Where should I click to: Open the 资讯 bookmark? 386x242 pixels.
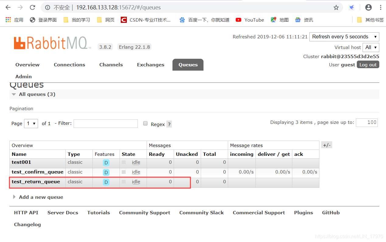coord(304,20)
